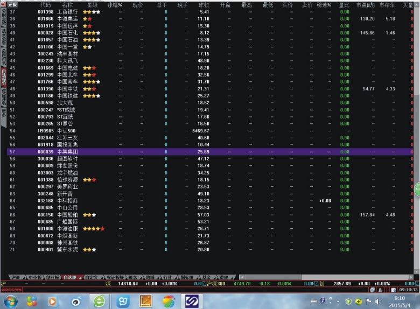Select row 601857 中国石油
This screenshot has width=420, height=309.
pos(210,40)
